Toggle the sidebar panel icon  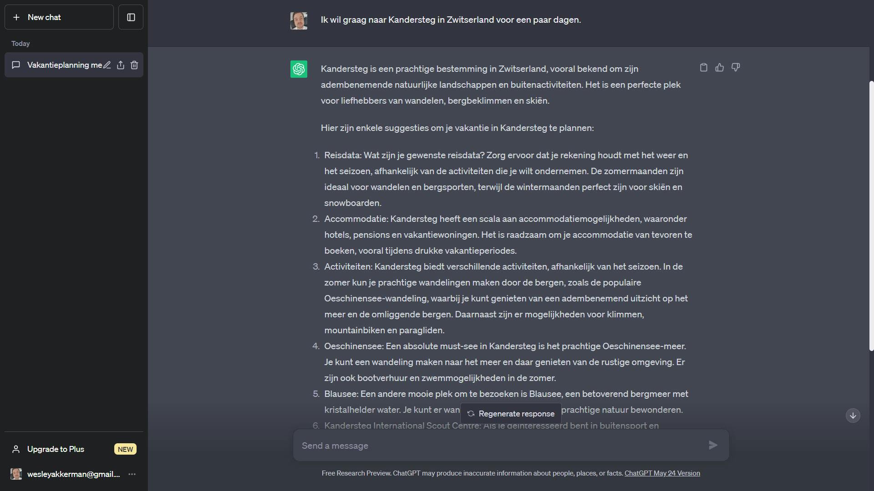pos(131,17)
